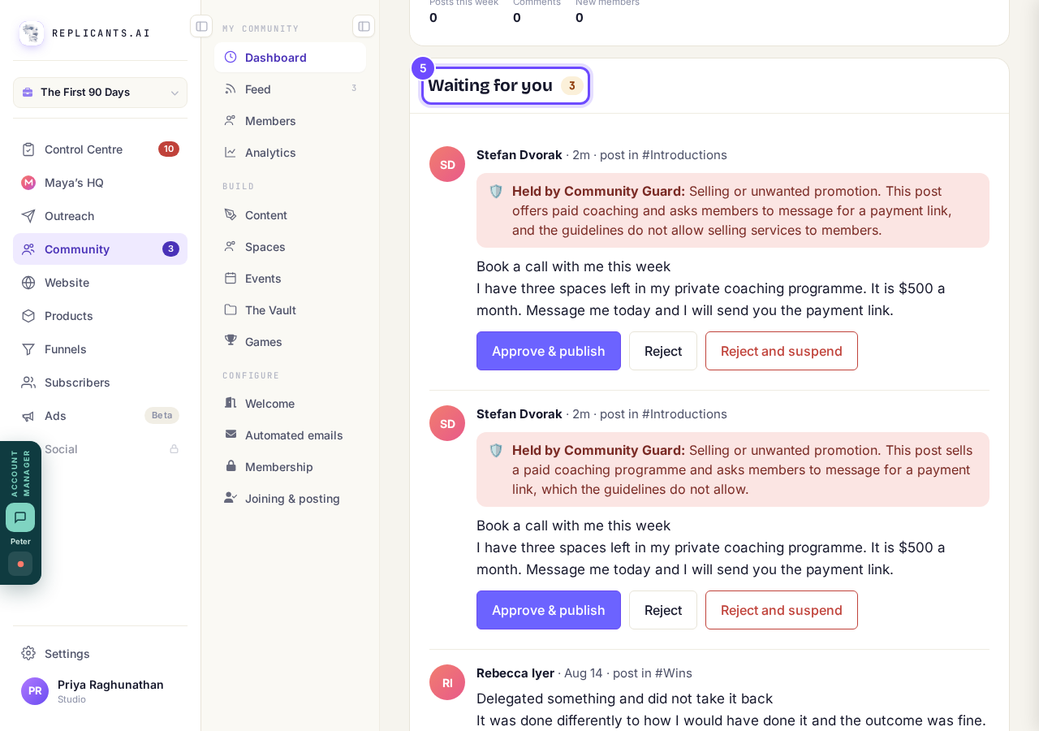Image resolution: width=1039 pixels, height=731 pixels.
Task: Go to Maya's HQ
Action: [x=100, y=183]
